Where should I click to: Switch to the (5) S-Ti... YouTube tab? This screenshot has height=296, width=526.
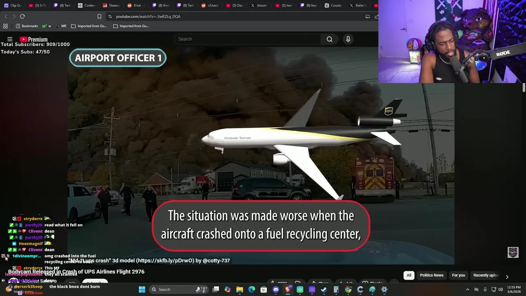click(x=37, y=5)
